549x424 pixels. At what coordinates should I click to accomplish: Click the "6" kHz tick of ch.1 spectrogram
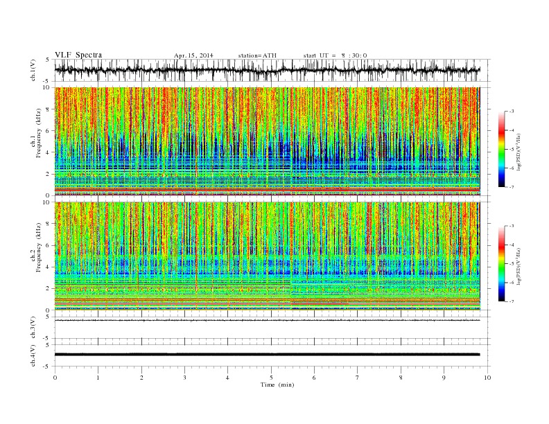49,131
